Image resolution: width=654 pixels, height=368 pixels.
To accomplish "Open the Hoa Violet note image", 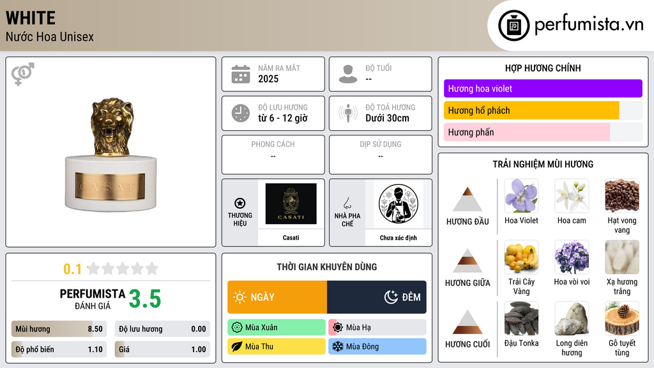I will point(521,196).
